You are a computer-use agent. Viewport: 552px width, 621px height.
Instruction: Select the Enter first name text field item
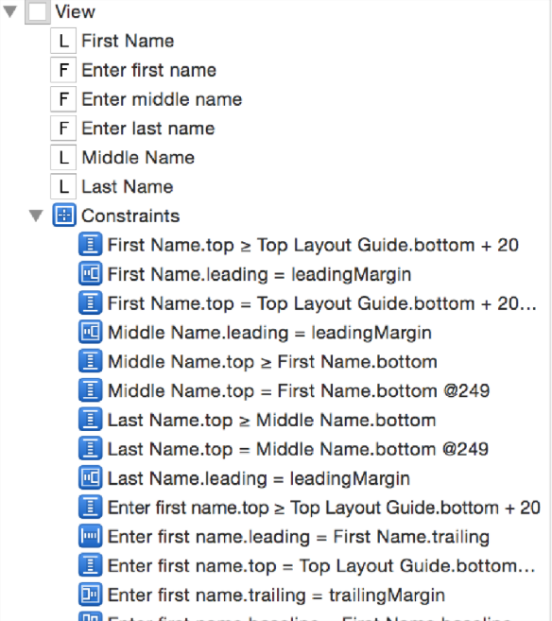149,70
